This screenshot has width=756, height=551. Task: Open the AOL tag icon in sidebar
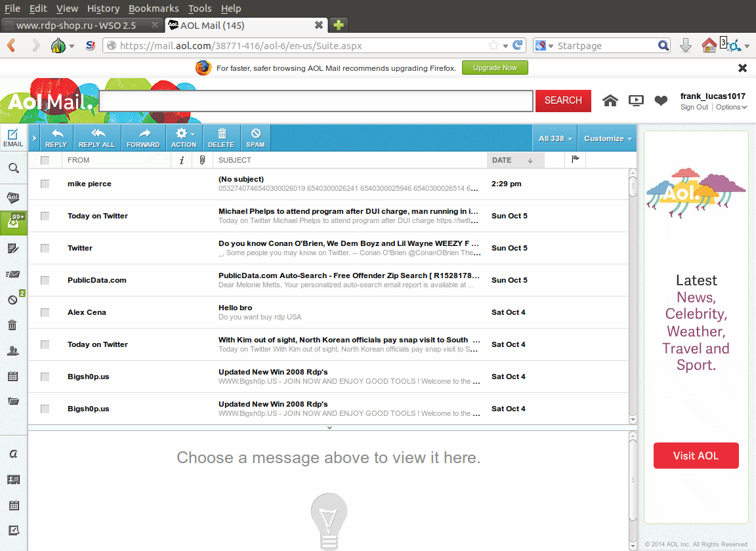click(x=13, y=197)
